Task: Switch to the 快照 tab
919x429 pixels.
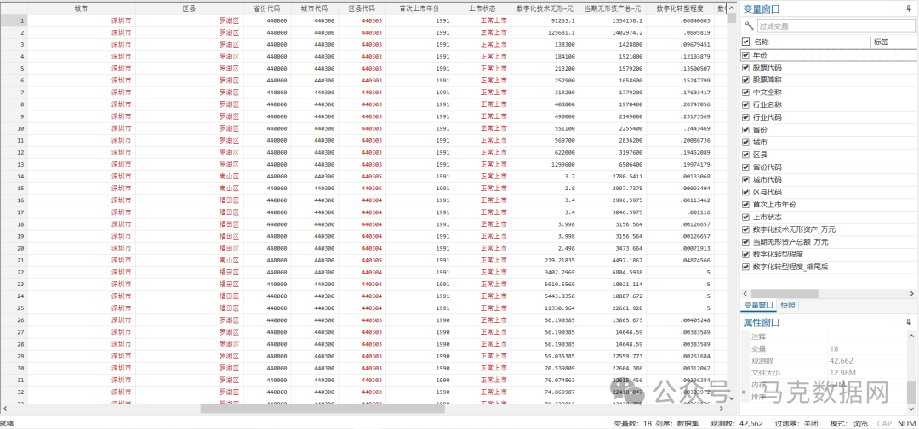Action: coord(788,306)
